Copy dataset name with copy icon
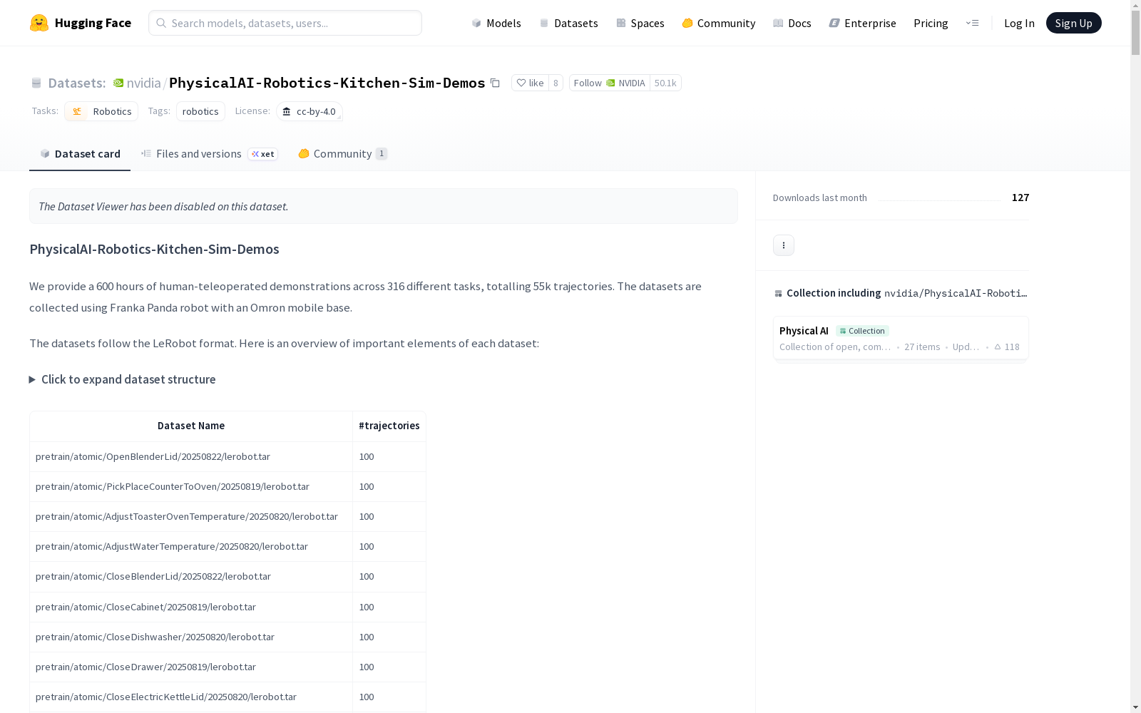The height and width of the screenshot is (713, 1141). click(x=495, y=83)
